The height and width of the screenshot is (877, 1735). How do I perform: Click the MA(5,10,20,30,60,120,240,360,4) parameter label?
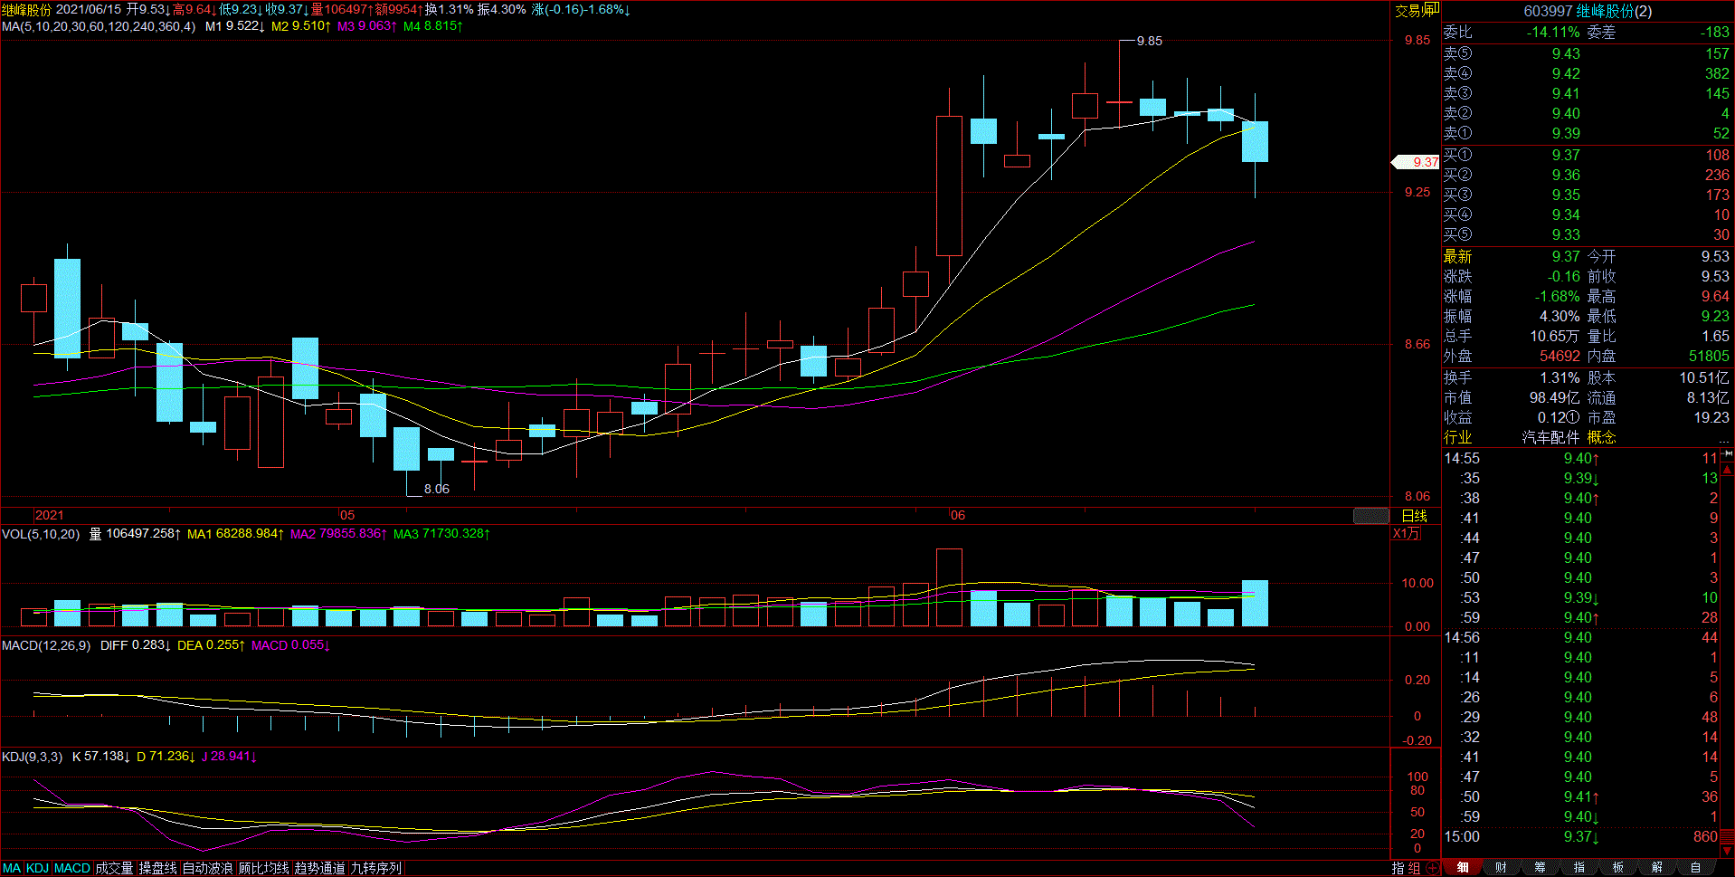99,26
